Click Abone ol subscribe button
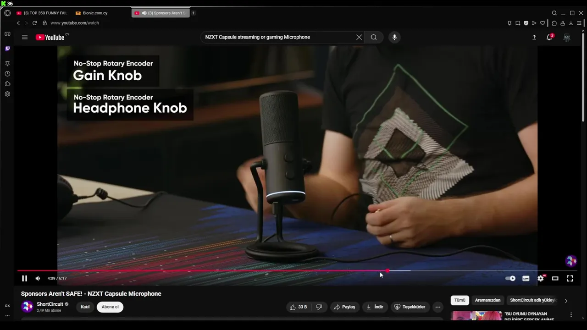The width and height of the screenshot is (587, 330). (110, 307)
